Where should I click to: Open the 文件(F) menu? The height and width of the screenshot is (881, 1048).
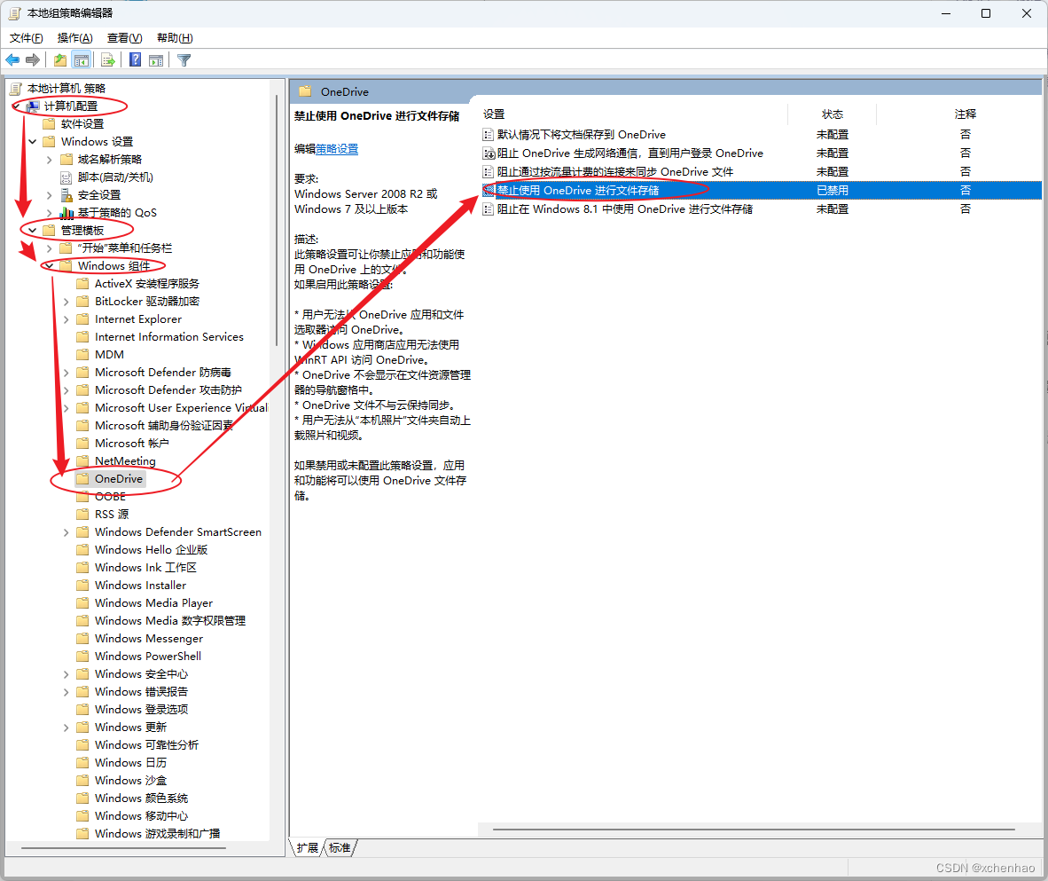pos(26,38)
